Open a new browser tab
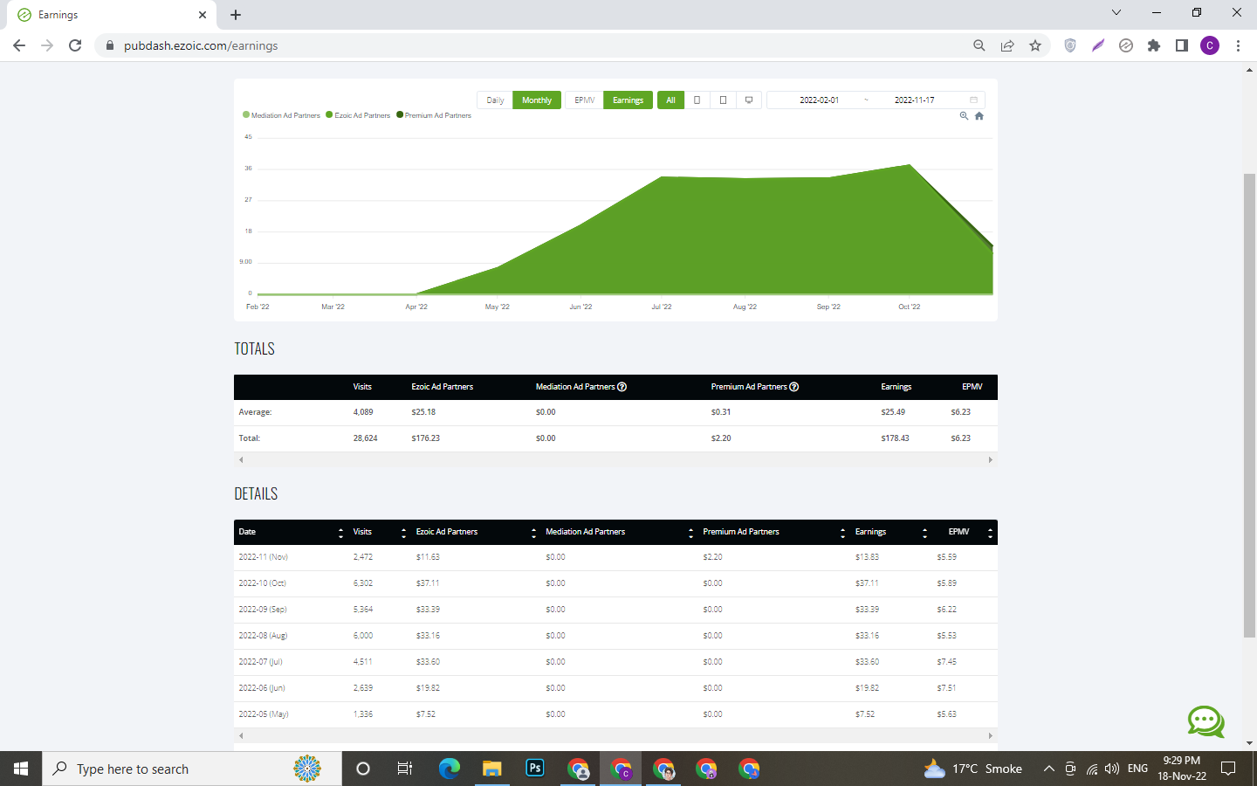The height and width of the screenshot is (786, 1257). [x=236, y=15]
